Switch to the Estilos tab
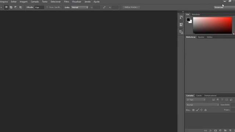The image size is (235, 132). point(210,37)
